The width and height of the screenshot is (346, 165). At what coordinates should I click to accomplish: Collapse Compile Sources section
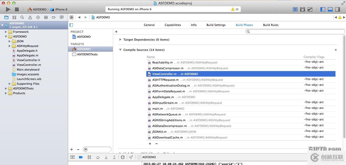(120, 50)
